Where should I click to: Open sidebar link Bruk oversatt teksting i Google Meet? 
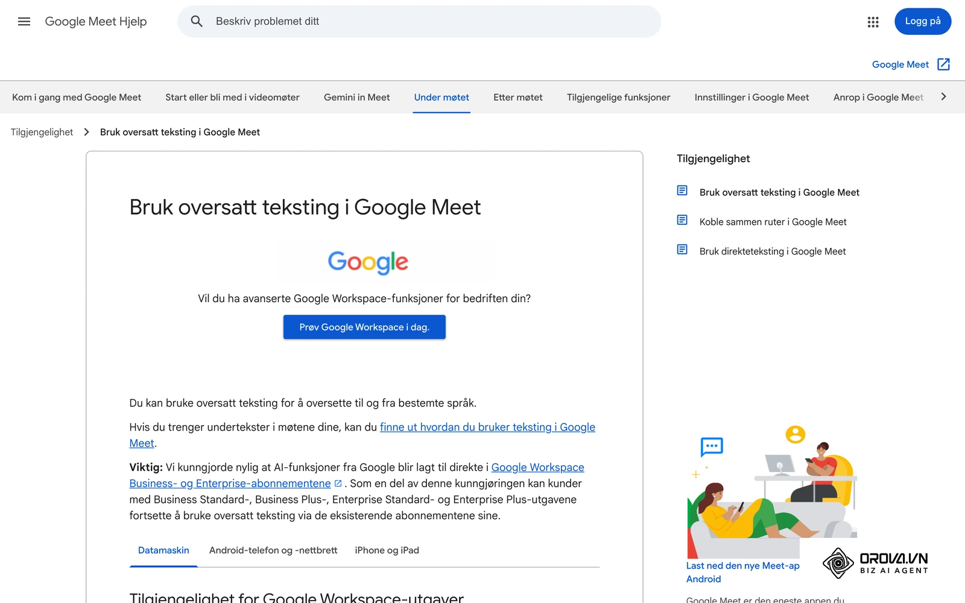click(779, 192)
